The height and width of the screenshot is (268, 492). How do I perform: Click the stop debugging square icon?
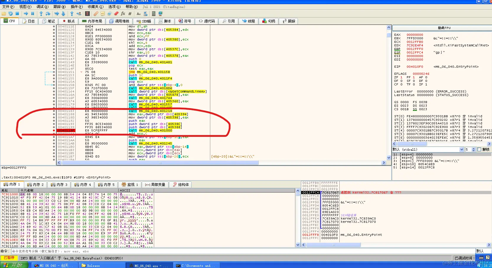point(17,14)
